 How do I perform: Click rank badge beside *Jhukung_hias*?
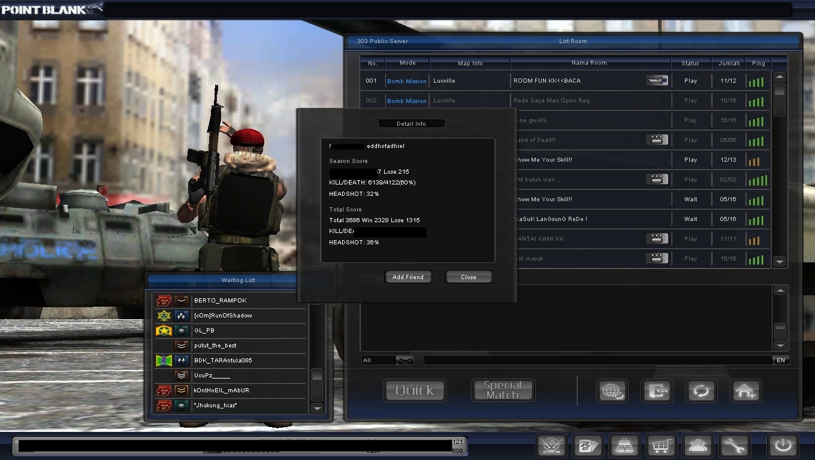click(182, 405)
